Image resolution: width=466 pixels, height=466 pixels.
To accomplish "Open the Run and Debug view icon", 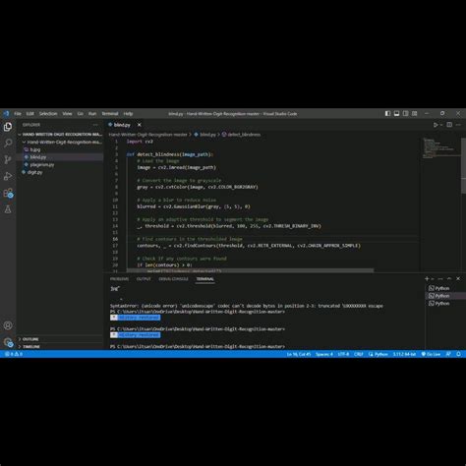I will tap(8, 176).
